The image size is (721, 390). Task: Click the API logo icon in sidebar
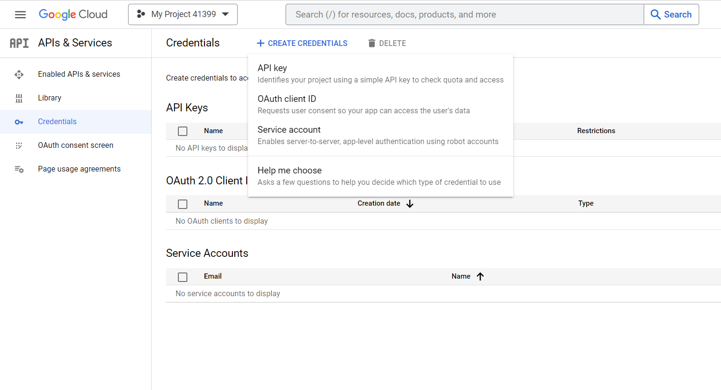pyautogui.click(x=19, y=43)
